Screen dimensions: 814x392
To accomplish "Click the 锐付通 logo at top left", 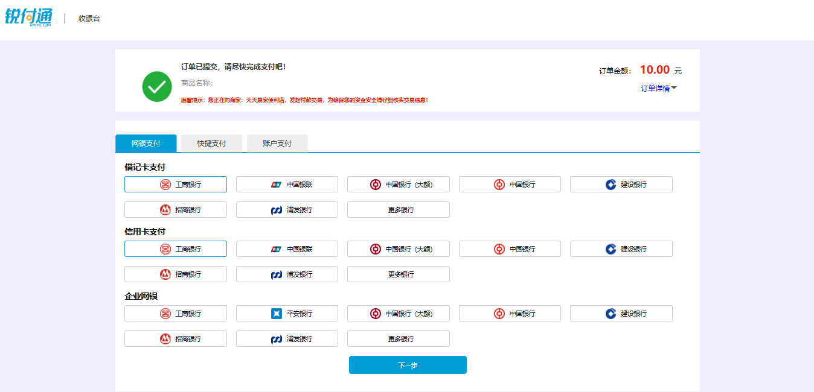I will 28,17.
